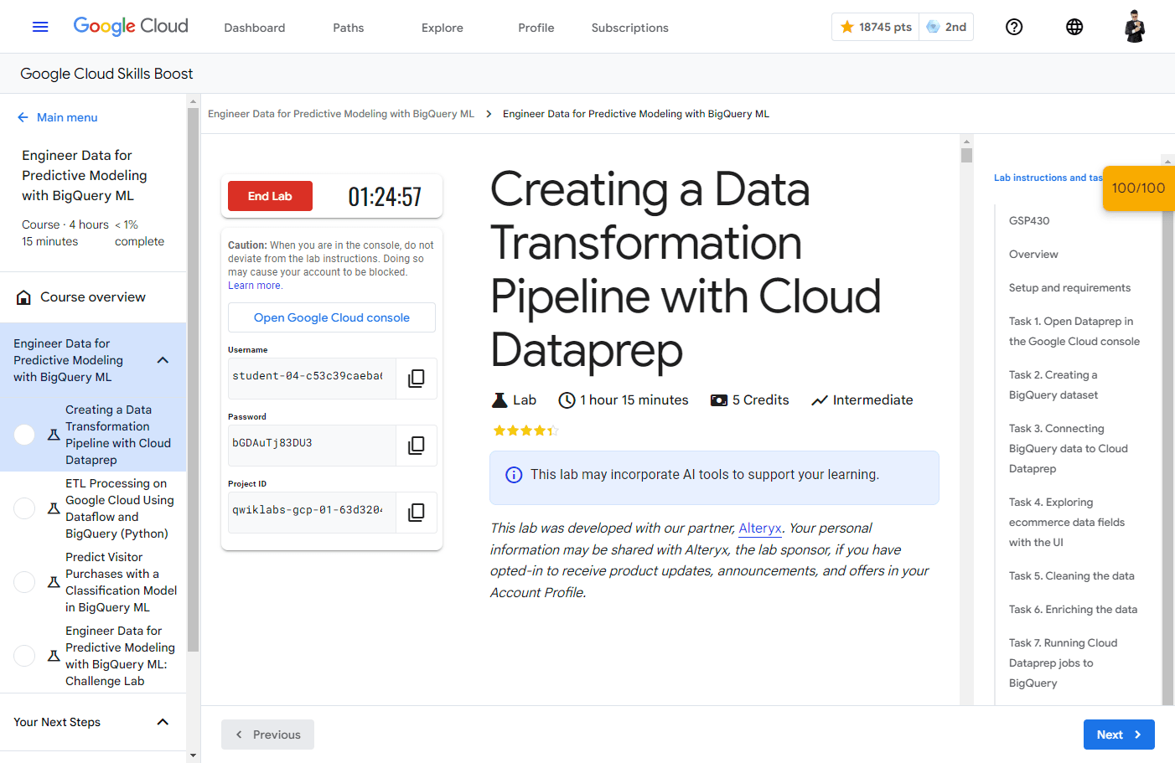Toggle completion circle for Predict Visitor Purchases
This screenshot has height=763, width=1175.
(x=24, y=582)
